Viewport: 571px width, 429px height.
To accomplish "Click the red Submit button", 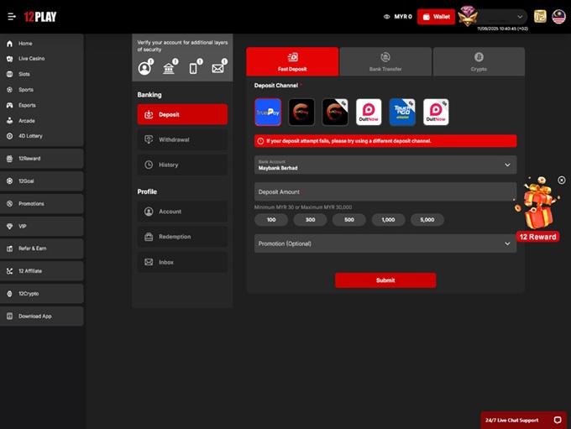I will pos(385,280).
